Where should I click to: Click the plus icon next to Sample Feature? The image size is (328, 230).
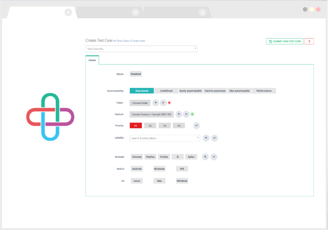178,114
